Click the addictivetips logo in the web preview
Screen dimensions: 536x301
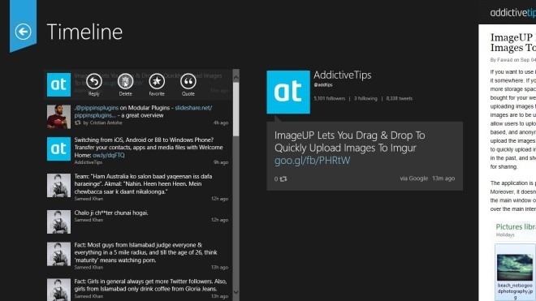pos(512,13)
